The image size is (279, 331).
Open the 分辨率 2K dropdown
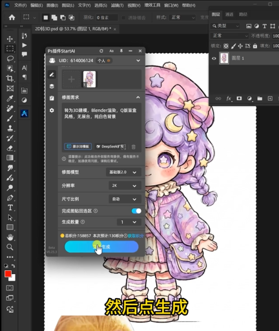125,186
